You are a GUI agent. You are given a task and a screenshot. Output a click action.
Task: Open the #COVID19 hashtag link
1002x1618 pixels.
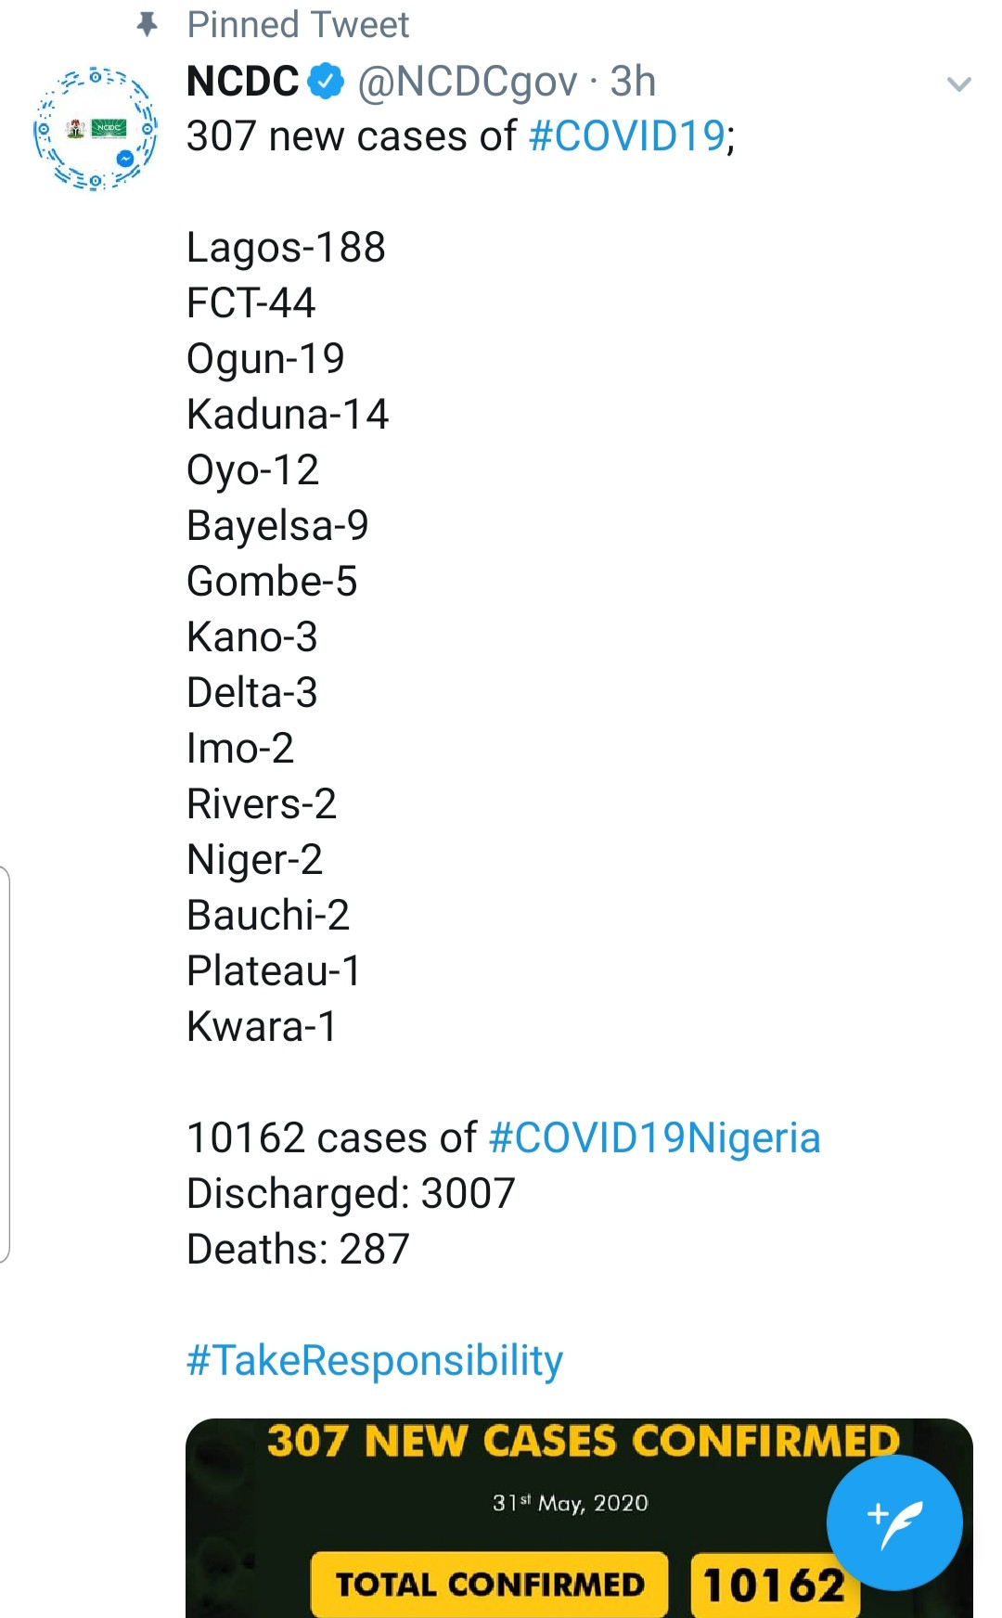(x=626, y=136)
